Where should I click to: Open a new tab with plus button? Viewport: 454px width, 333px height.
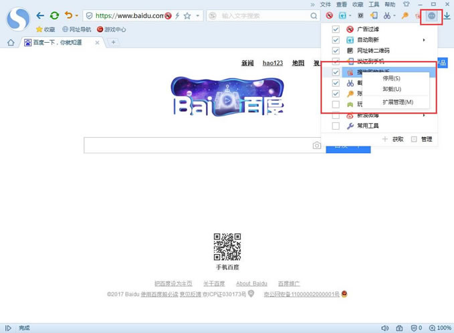coord(114,42)
